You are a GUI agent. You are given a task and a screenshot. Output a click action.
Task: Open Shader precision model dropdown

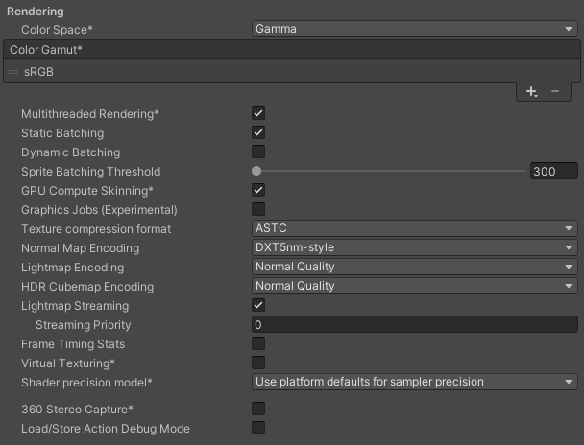(414, 382)
